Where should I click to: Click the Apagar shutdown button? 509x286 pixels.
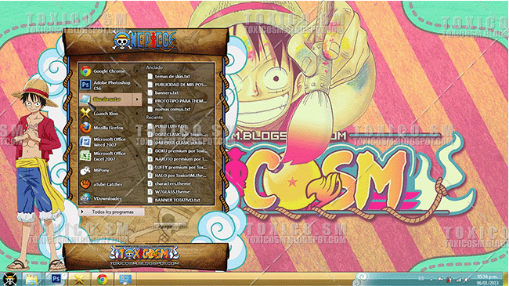tap(166, 226)
